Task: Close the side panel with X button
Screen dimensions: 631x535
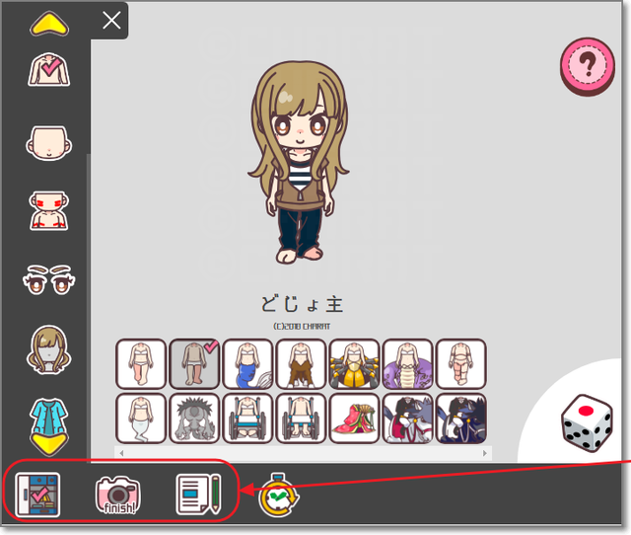Action: (112, 21)
